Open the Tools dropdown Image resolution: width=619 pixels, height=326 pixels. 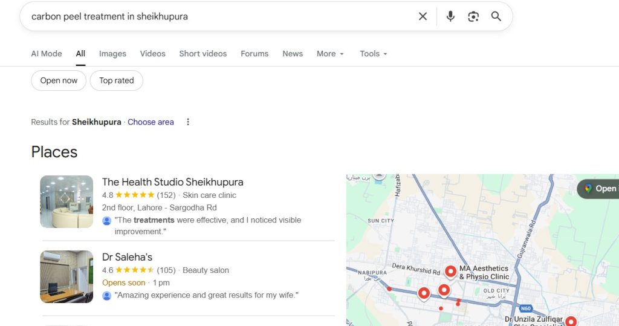(373, 54)
